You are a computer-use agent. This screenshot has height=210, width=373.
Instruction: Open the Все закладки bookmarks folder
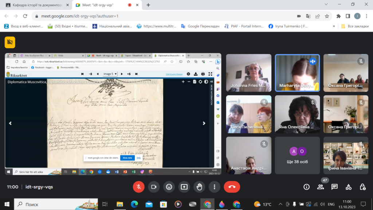[355, 26]
